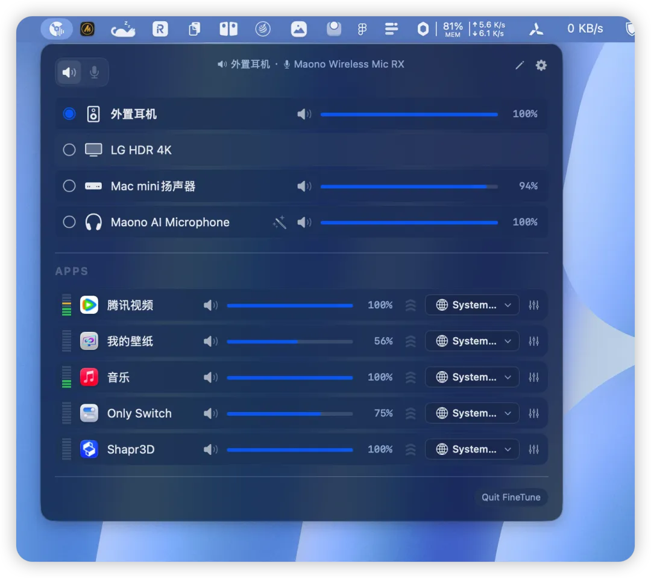Click the 我的壁纸 app icon
651x578 pixels.
(89, 341)
